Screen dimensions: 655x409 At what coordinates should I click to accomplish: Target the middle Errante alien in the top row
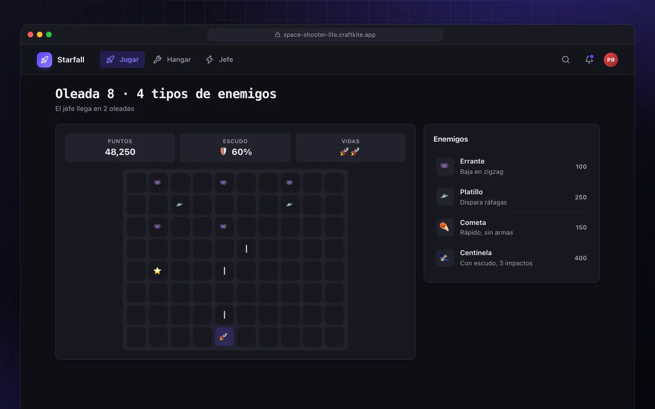click(x=224, y=183)
